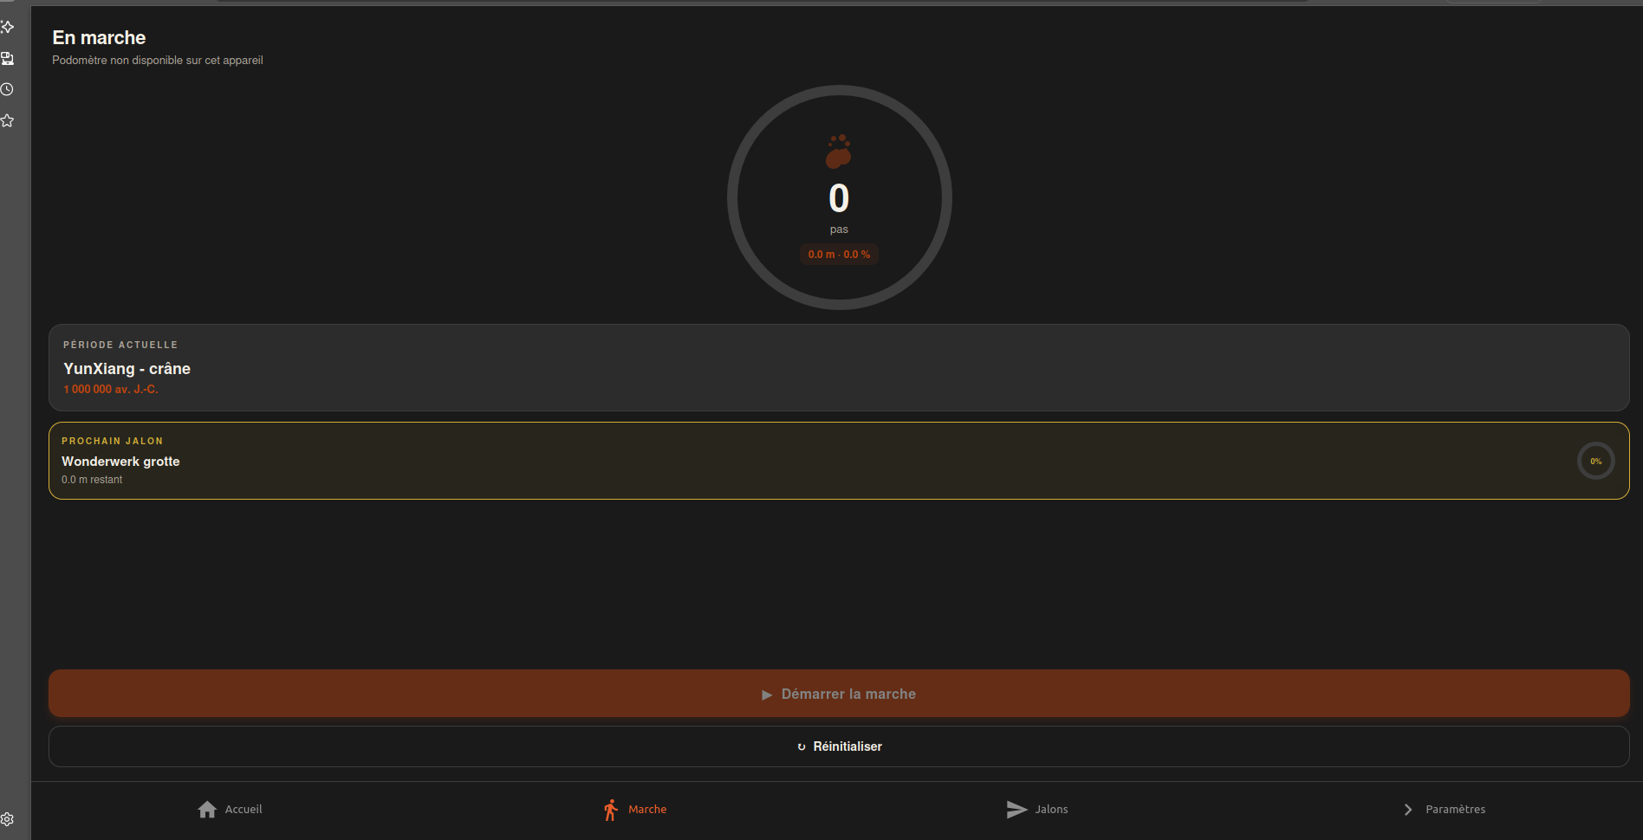This screenshot has height=840, width=1643.
Task: Open the Wonderwerk grotte milestone card
Action: 780,461
